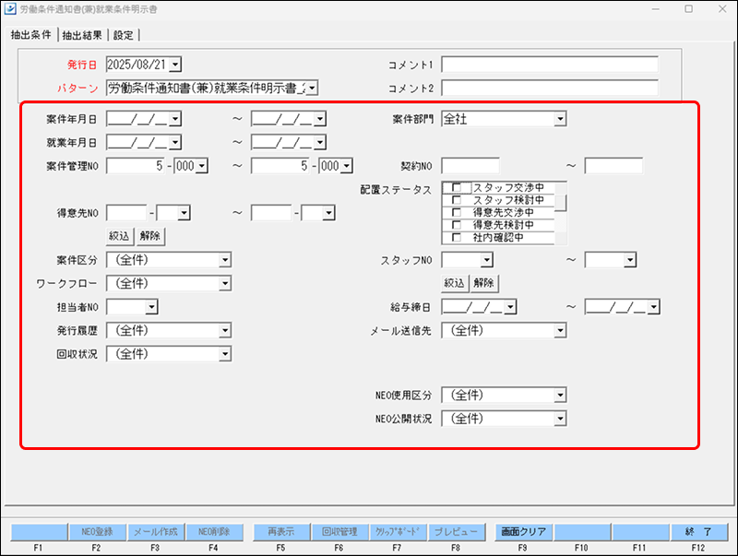Screen dimensions: 738x556
Task: Click the NEO削除 F4 button
Action: coord(214,532)
